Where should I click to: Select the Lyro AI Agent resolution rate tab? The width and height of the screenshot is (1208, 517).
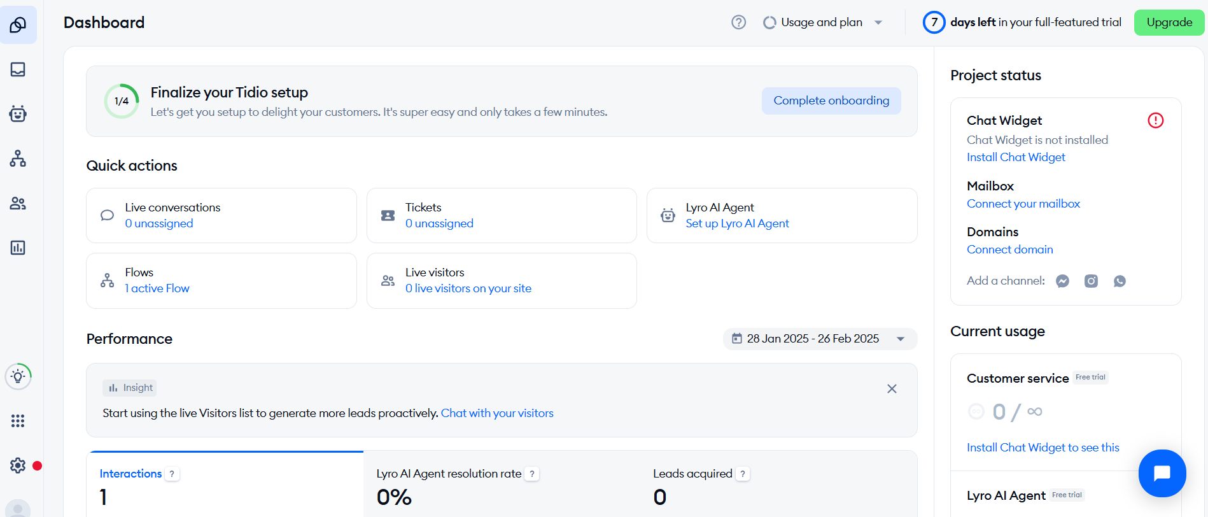click(x=502, y=485)
